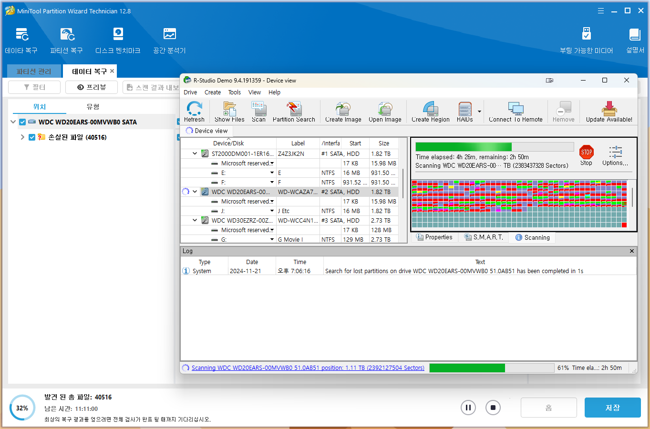Click the 32% circular progress indicator
This screenshot has height=429, width=650.
(22, 408)
